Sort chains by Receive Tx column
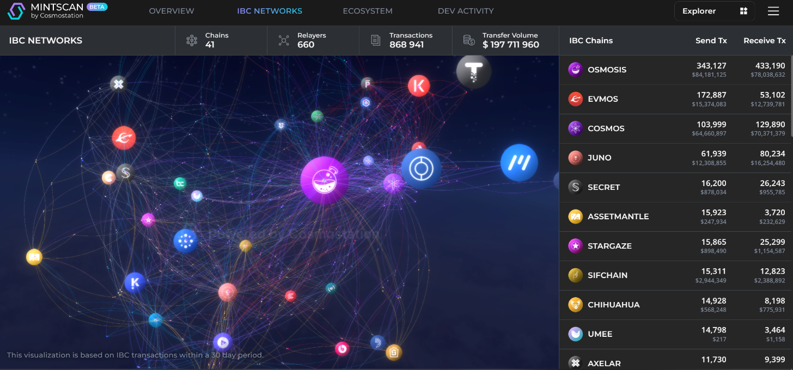This screenshot has width=793, height=370. pos(764,40)
